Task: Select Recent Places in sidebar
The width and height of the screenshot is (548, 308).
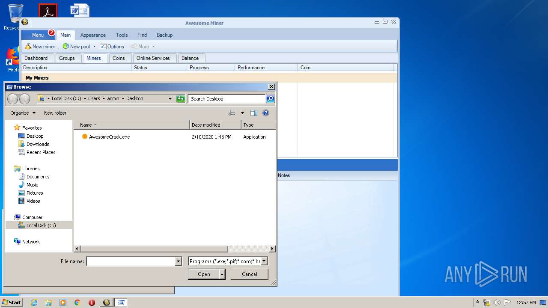Action: pos(41,152)
